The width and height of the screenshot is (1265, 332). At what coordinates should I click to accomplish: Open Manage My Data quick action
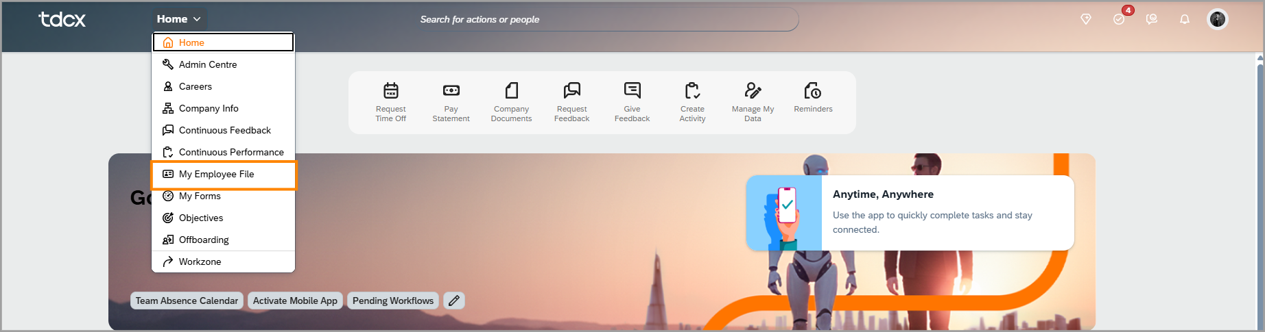tap(753, 103)
